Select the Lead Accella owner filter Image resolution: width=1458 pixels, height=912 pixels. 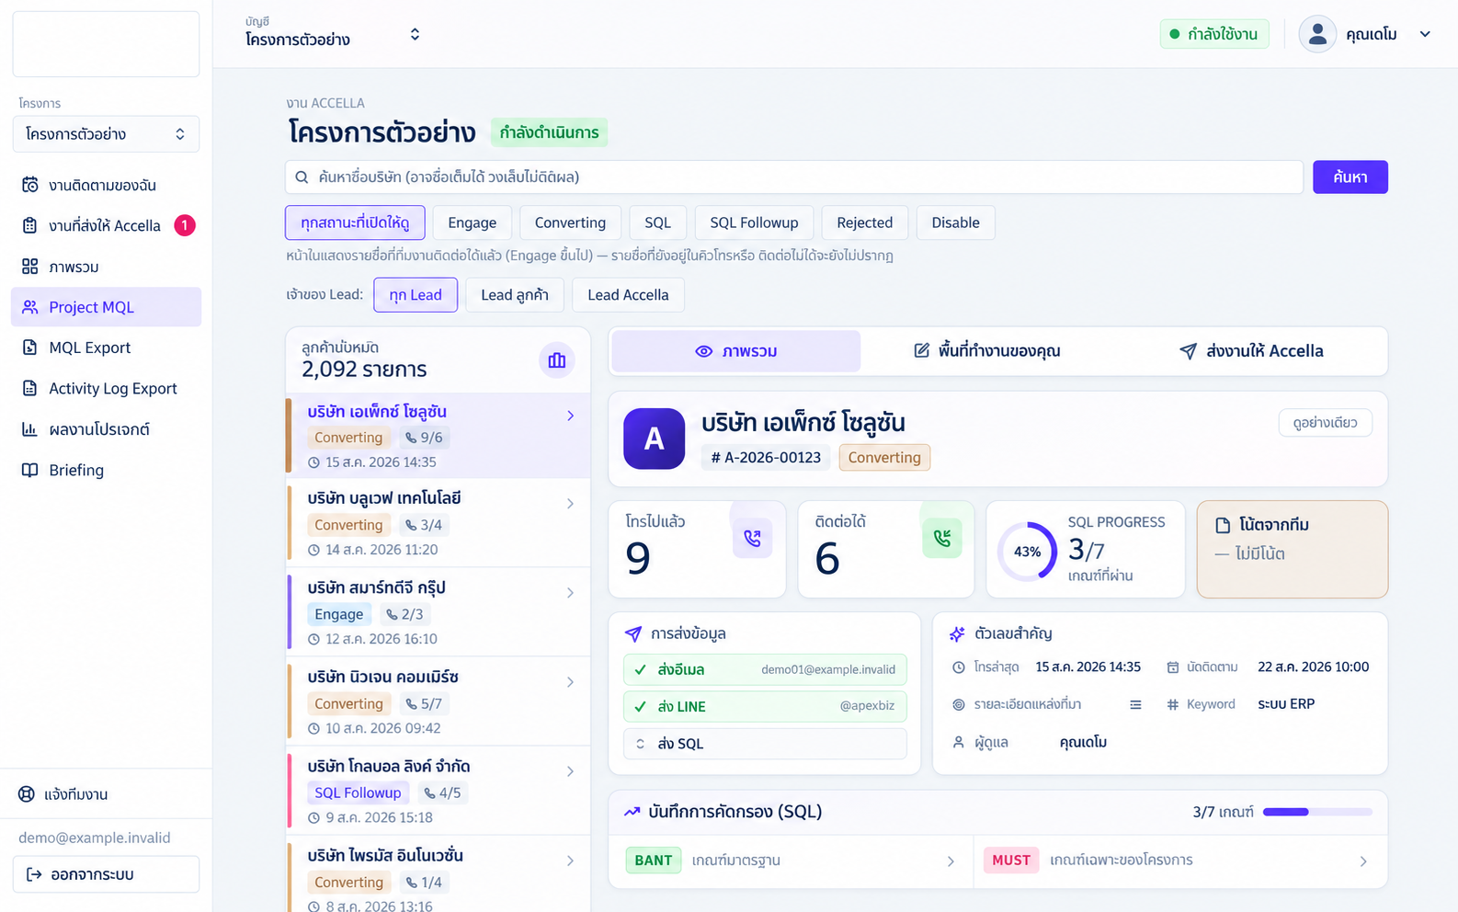pos(629,295)
